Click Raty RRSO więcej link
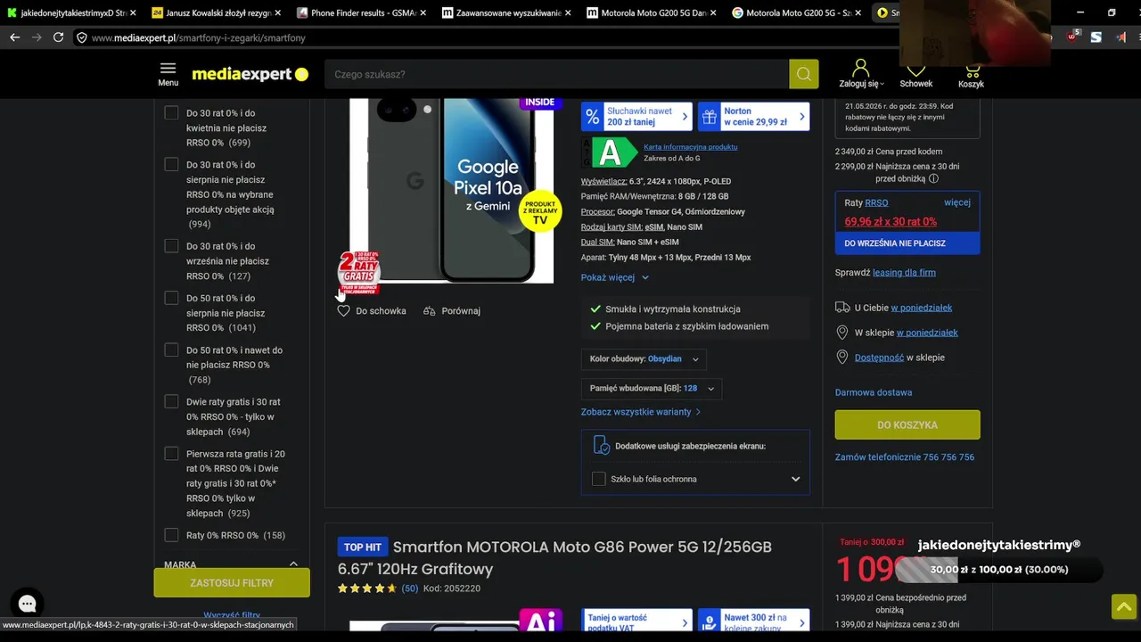This screenshot has height=642, width=1141. coord(957,202)
